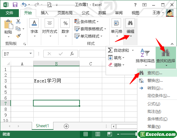
Task: Open the 条件格式 dropdown
Action: click(x=86, y=21)
